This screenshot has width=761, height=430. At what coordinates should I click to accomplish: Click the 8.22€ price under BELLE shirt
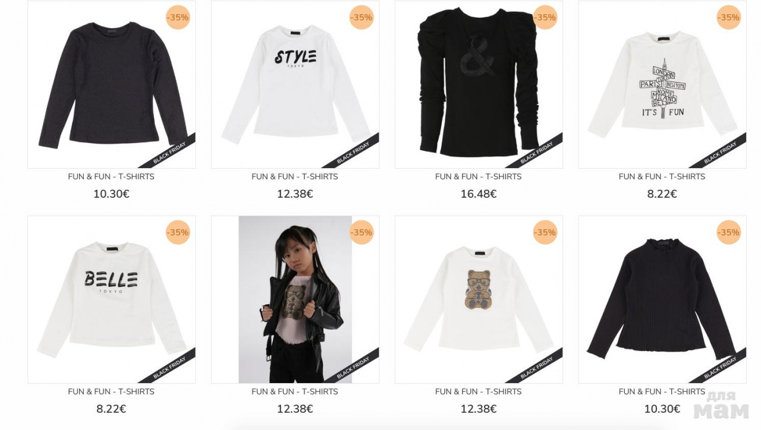pos(111,409)
